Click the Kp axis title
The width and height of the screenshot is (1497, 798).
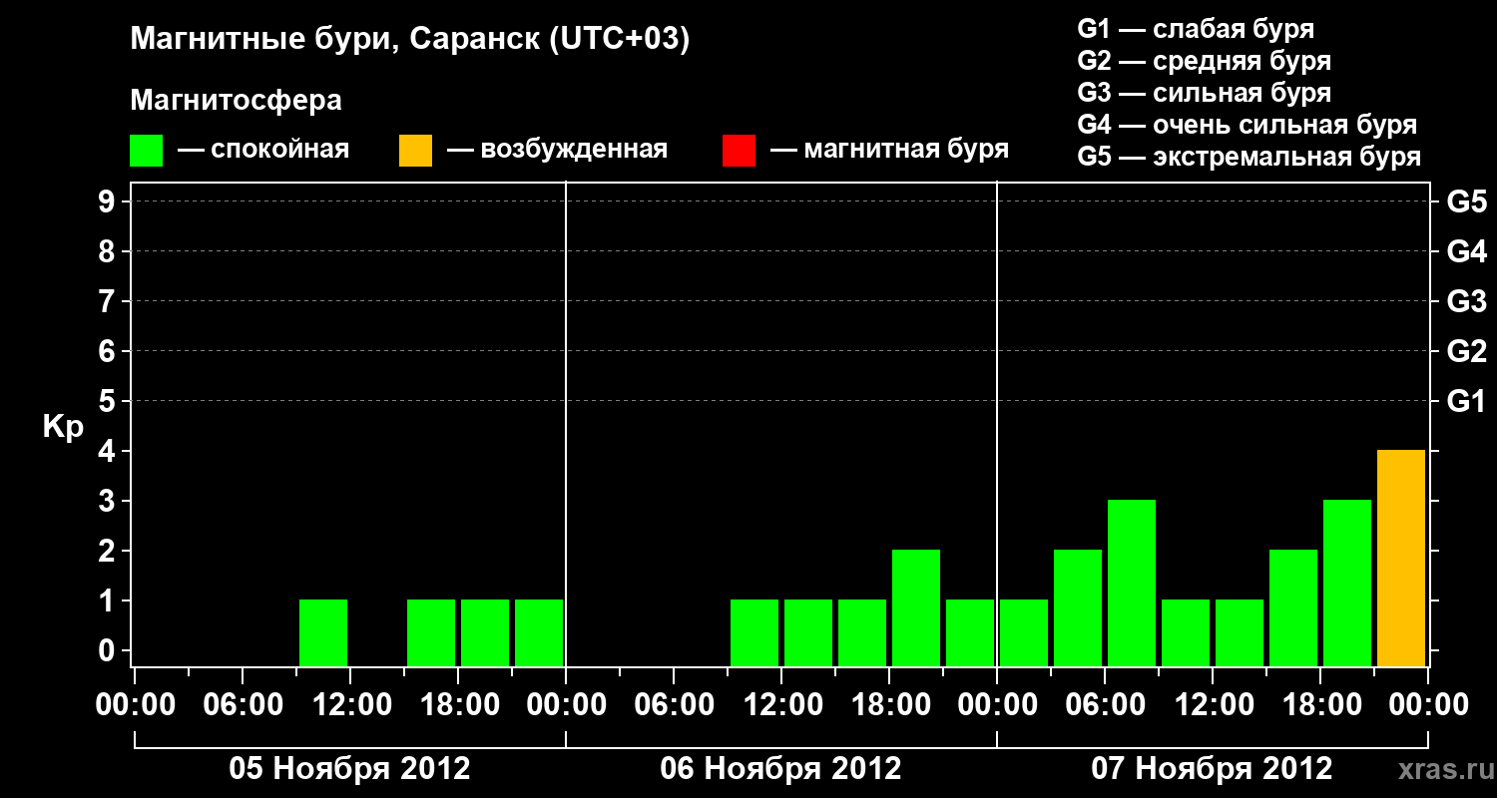[x=63, y=428]
